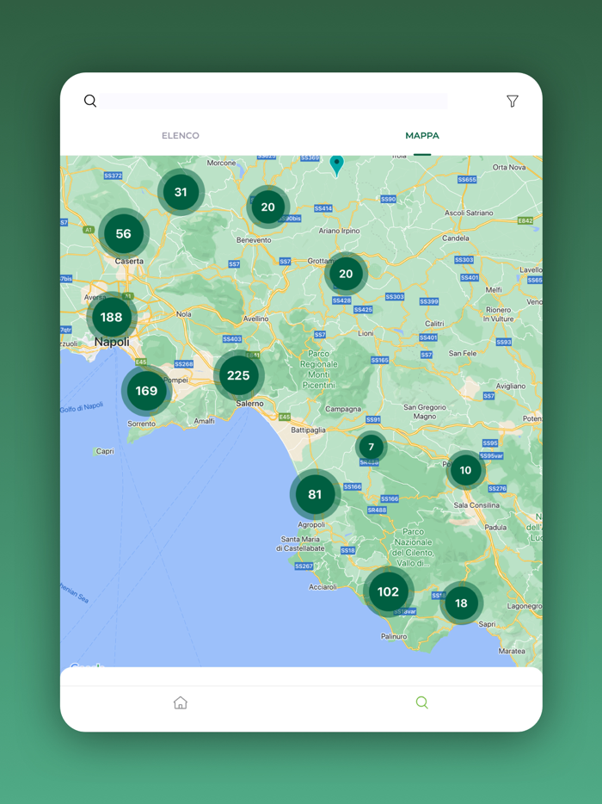Image resolution: width=602 pixels, height=804 pixels.
Task: Open the cluster marked 10
Action: coord(465,470)
